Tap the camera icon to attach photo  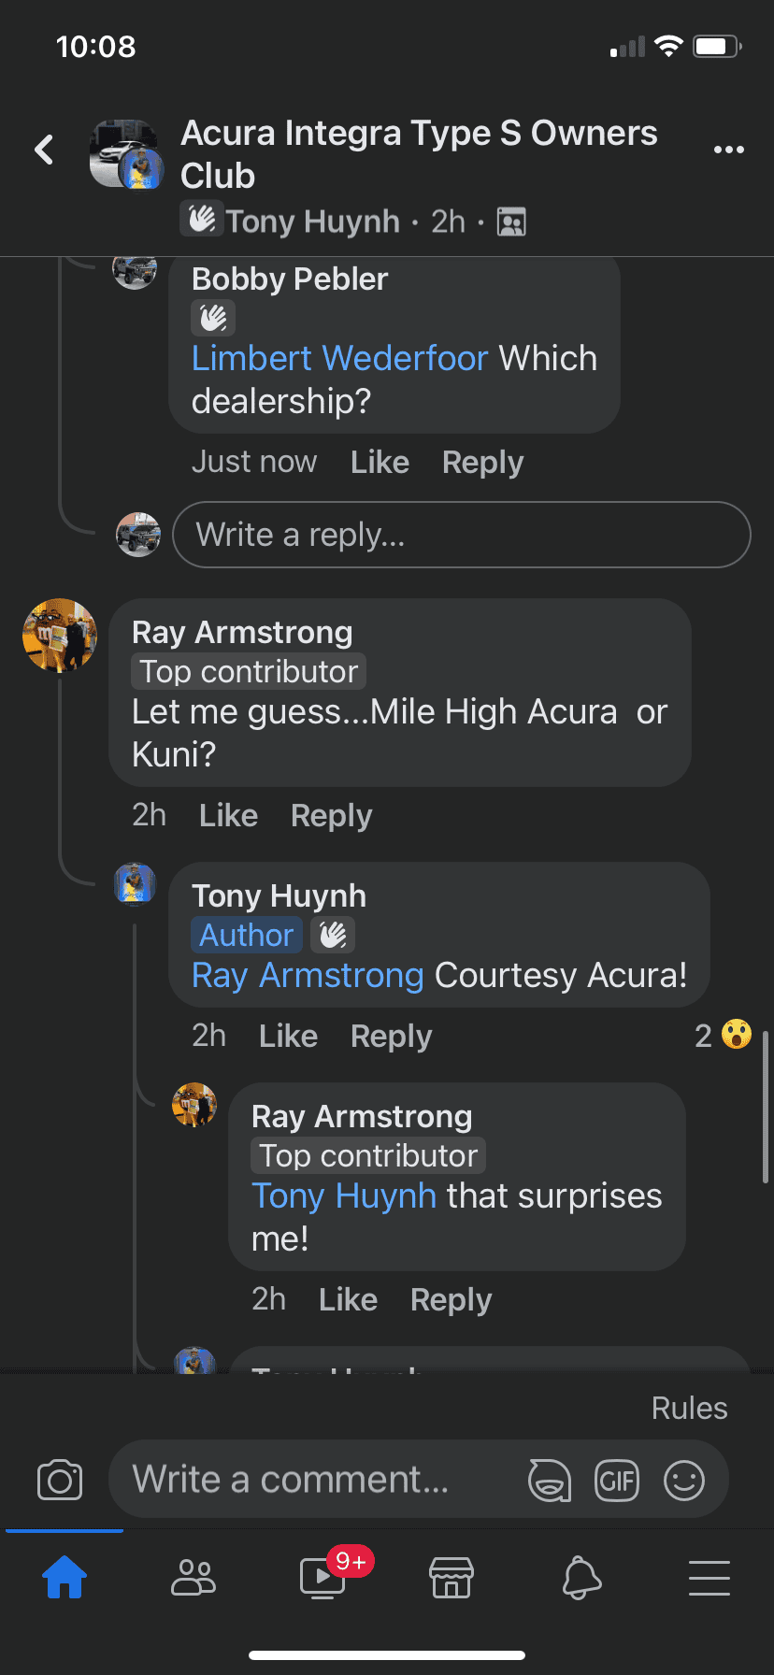point(60,1481)
